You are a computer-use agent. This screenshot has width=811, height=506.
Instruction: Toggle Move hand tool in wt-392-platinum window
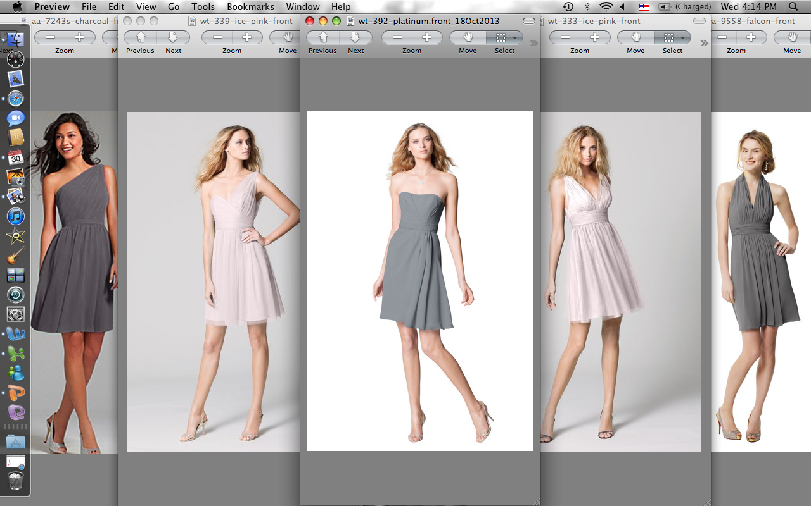[468, 38]
